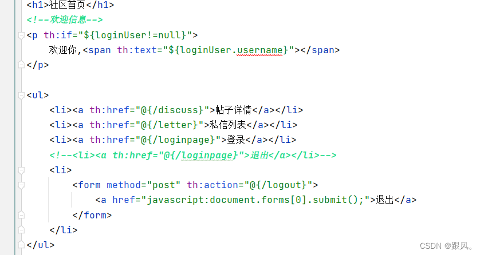Collapse the <p th:if> opening tag fold marker

coord(21,35)
